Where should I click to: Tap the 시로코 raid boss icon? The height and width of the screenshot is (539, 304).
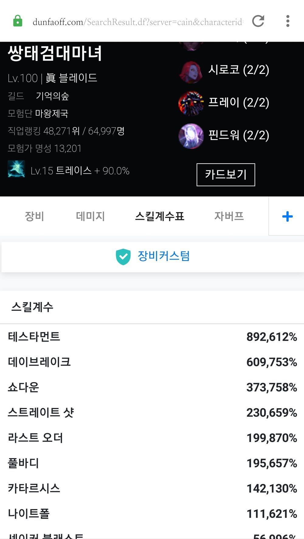point(191,72)
